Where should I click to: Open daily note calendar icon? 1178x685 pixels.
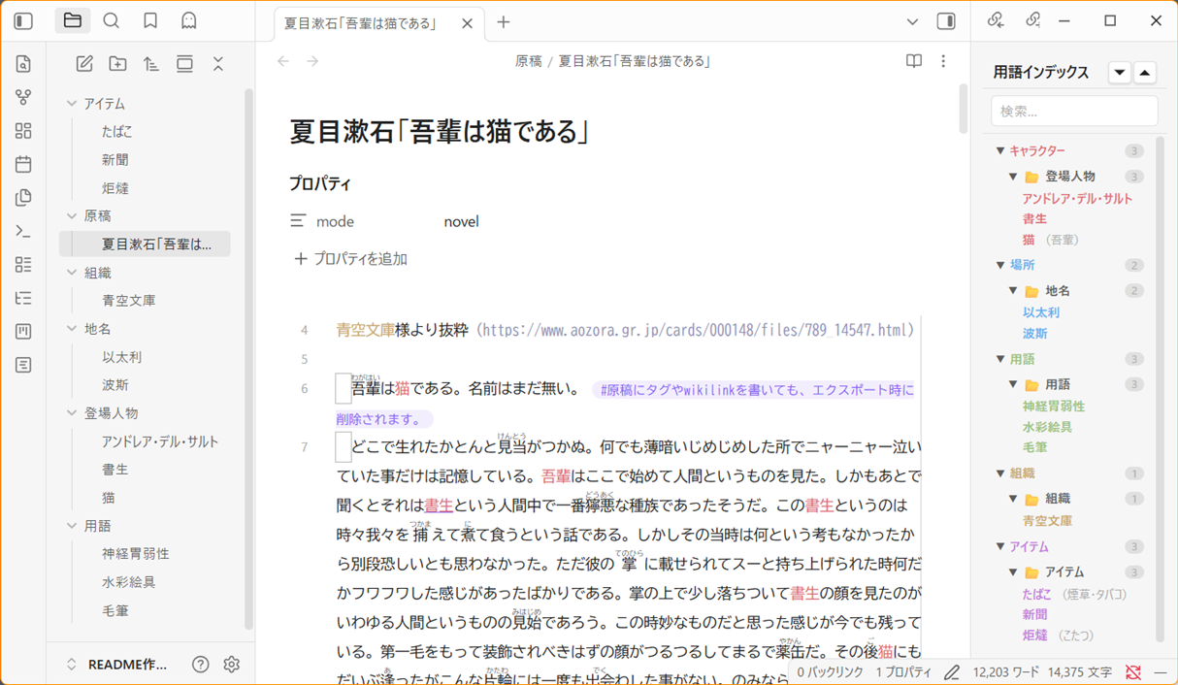(x=23, y=164)
